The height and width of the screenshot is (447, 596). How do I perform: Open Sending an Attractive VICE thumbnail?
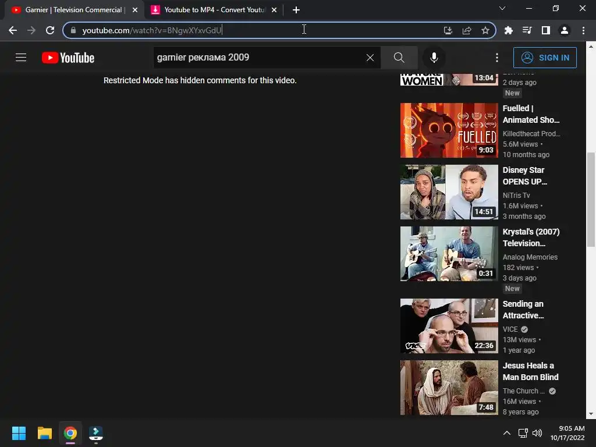pyautogui.click(x=449, y=326)
